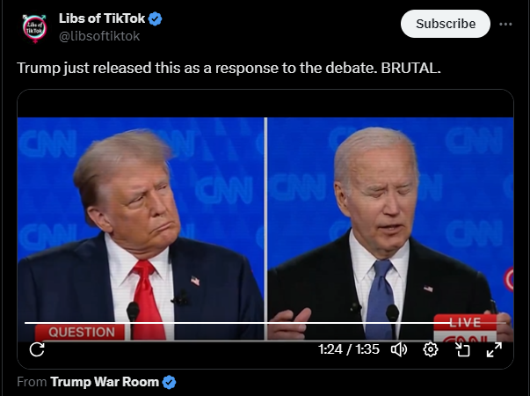Click the red QUESTION banner in the video
Viewport: 530px width, 396px height.
81,333
